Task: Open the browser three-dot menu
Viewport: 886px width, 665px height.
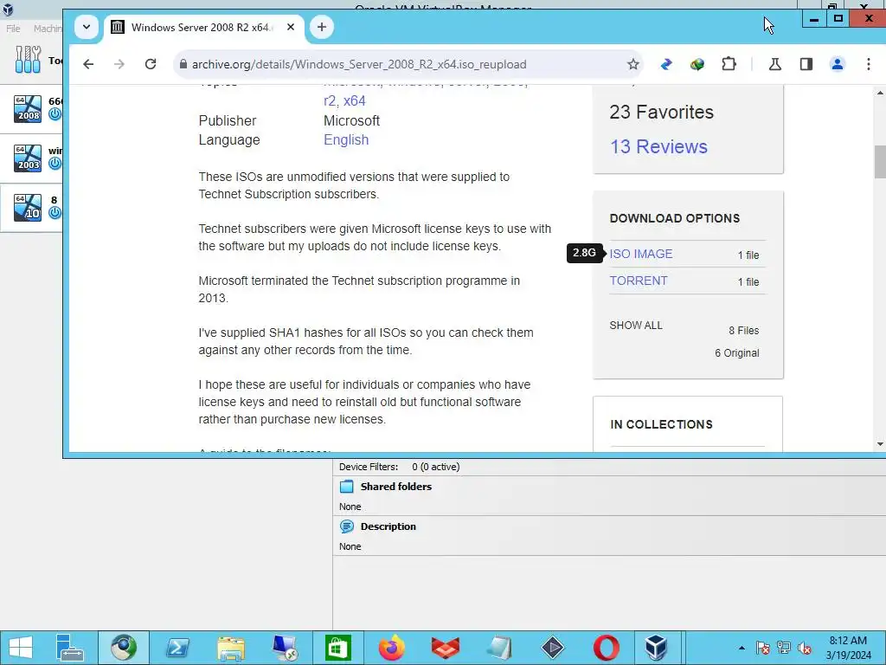Action: click(869, 64)
